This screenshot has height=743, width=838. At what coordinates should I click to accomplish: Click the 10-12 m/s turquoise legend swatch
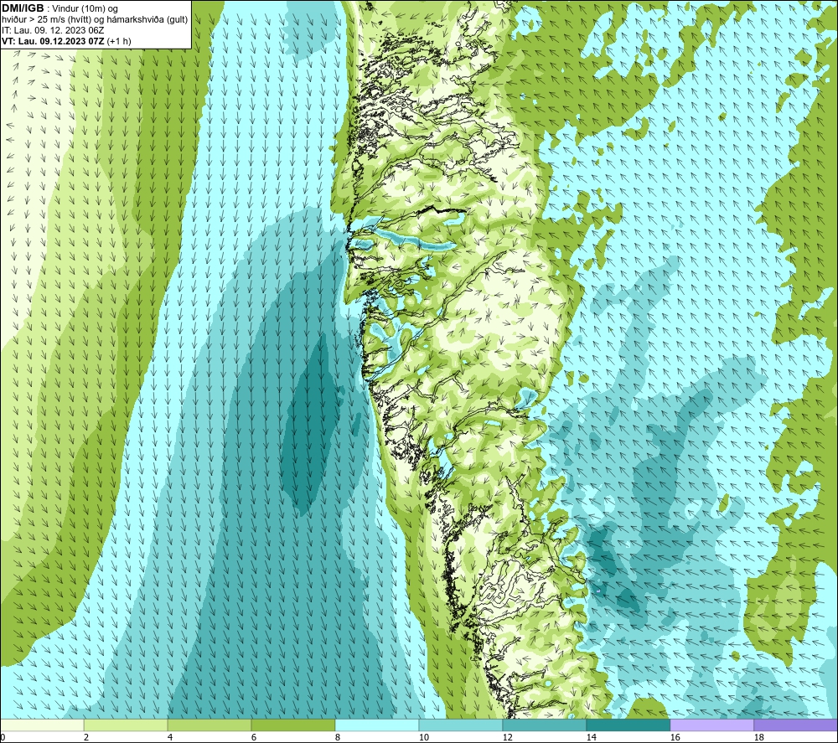pos(461,725)
